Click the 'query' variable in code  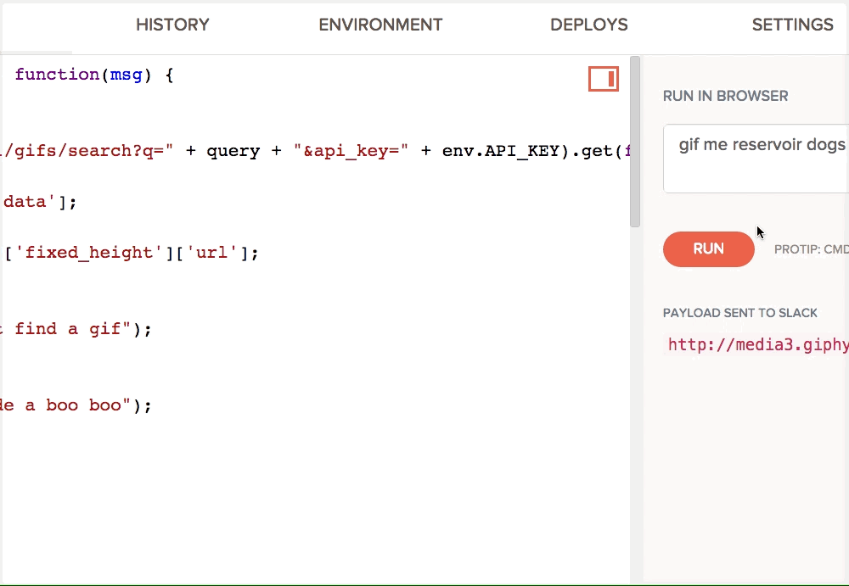(x=233, y=152)
